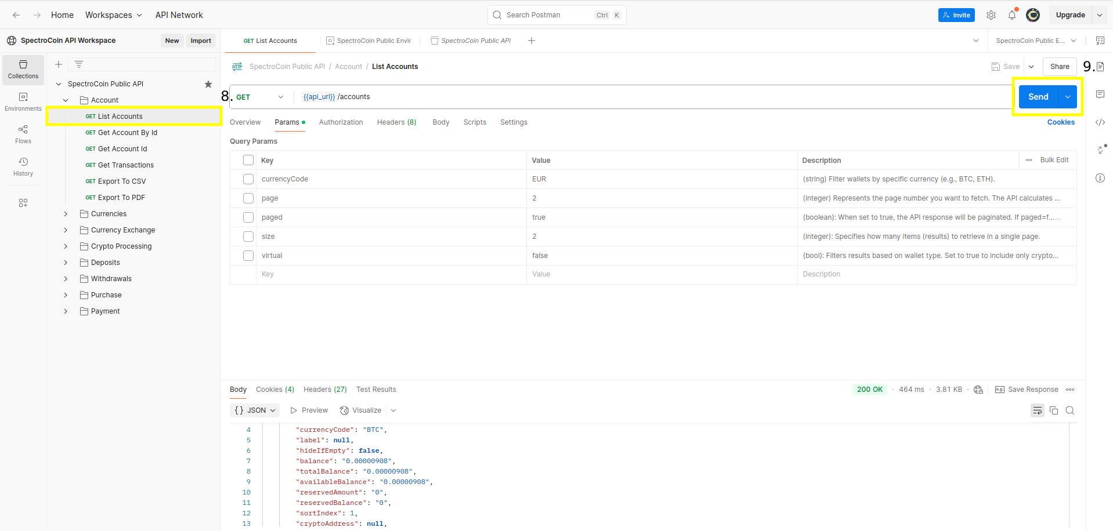Click the Send button
The image size is (1113, 531).
(x=1039, y=97)
